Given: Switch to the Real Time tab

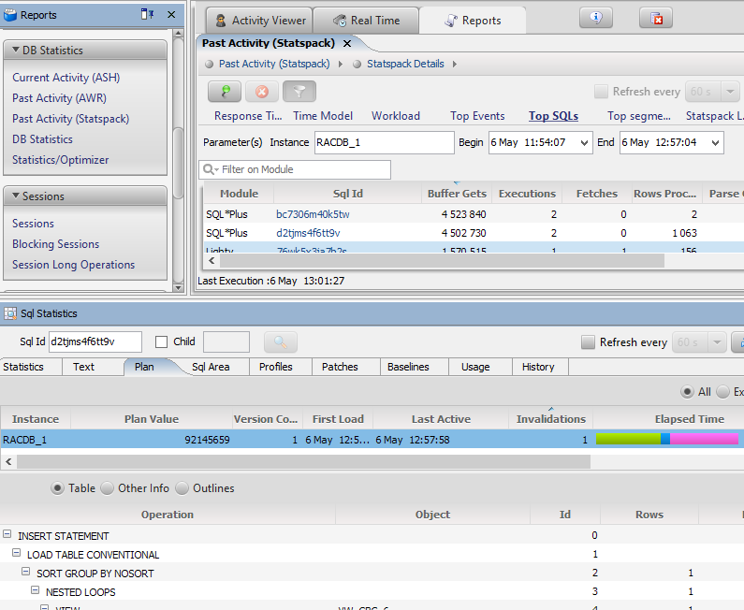Looking at the screenshot, I should 365,20.
